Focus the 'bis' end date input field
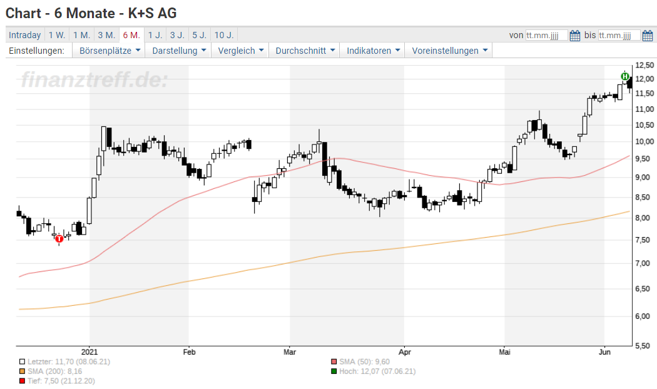657x389 pixels. pyautogui.click(x=619, y=36)
